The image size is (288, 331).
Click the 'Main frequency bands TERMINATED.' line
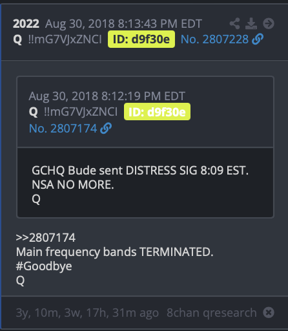click(115, 252)
